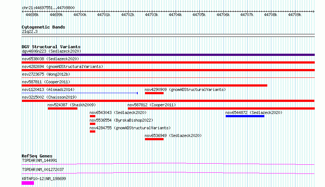Click the nsv4282694 (gnomADStructuralVariants) label
The width and height of the screenshot is (325, 187).
click(x=62, y=66)
